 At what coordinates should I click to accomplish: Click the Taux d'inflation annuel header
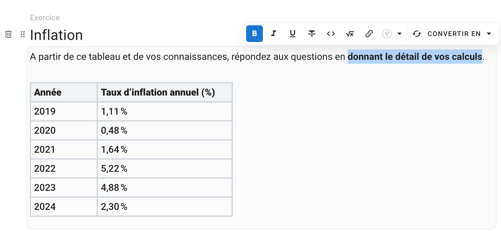tap(164, 92)
